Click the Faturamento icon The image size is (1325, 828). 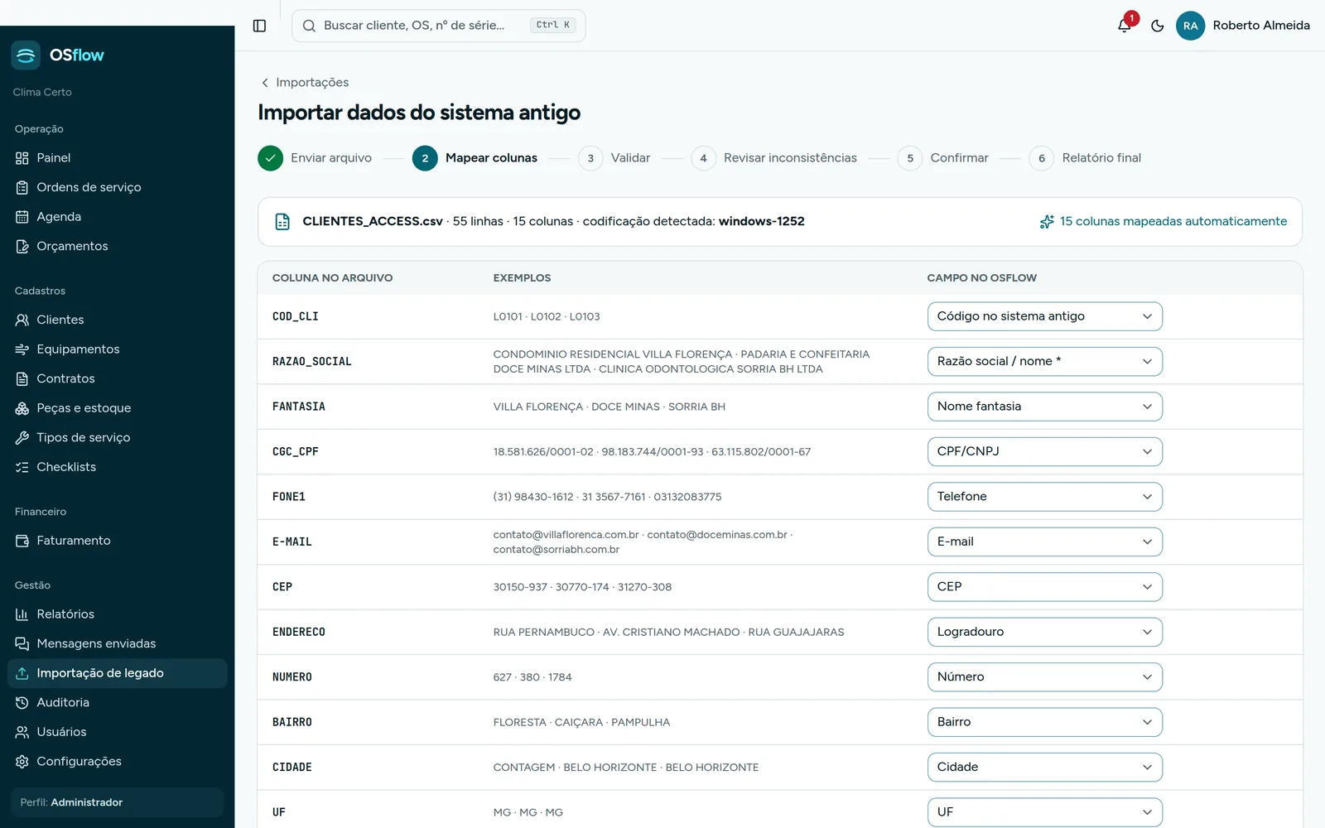point(22,541)
